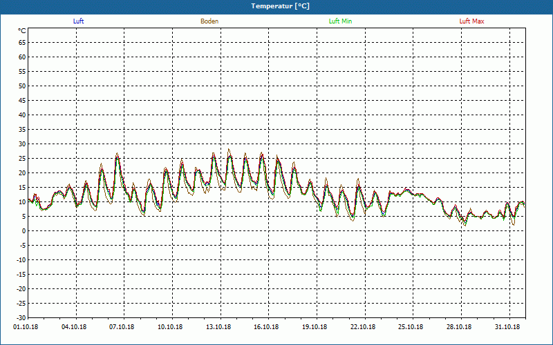This screenshot has height=345, width=553.
Task: Click the 15 value on temperature axis
Action: [x=22, y=187]
